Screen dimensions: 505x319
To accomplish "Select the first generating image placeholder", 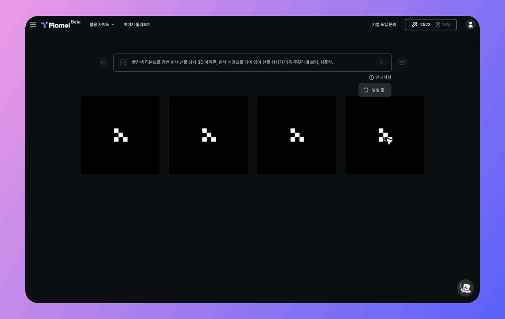I will (x=120, y=135).
